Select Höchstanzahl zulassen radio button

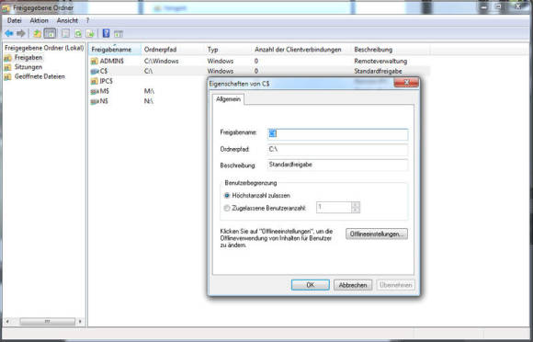(227, 196)
